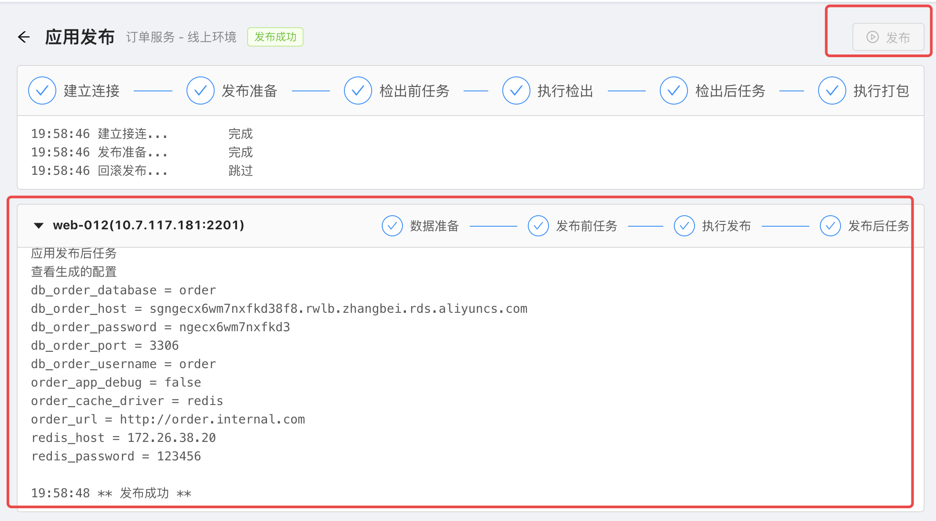Click the 执行检出 step check icon
Screen dimensions: 936x521
(x=516, y=90)
